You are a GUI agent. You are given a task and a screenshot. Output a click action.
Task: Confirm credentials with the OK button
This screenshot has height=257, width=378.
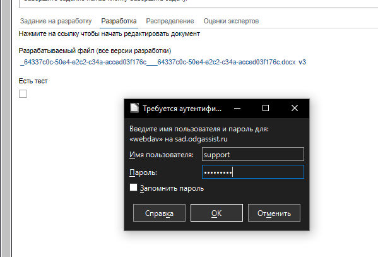tap(216, 213)
